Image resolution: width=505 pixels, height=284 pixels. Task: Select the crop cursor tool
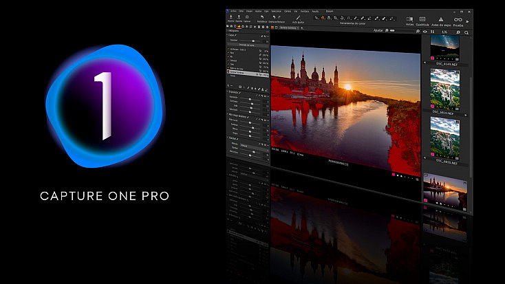pyautogui.click(x=336, y=18)
